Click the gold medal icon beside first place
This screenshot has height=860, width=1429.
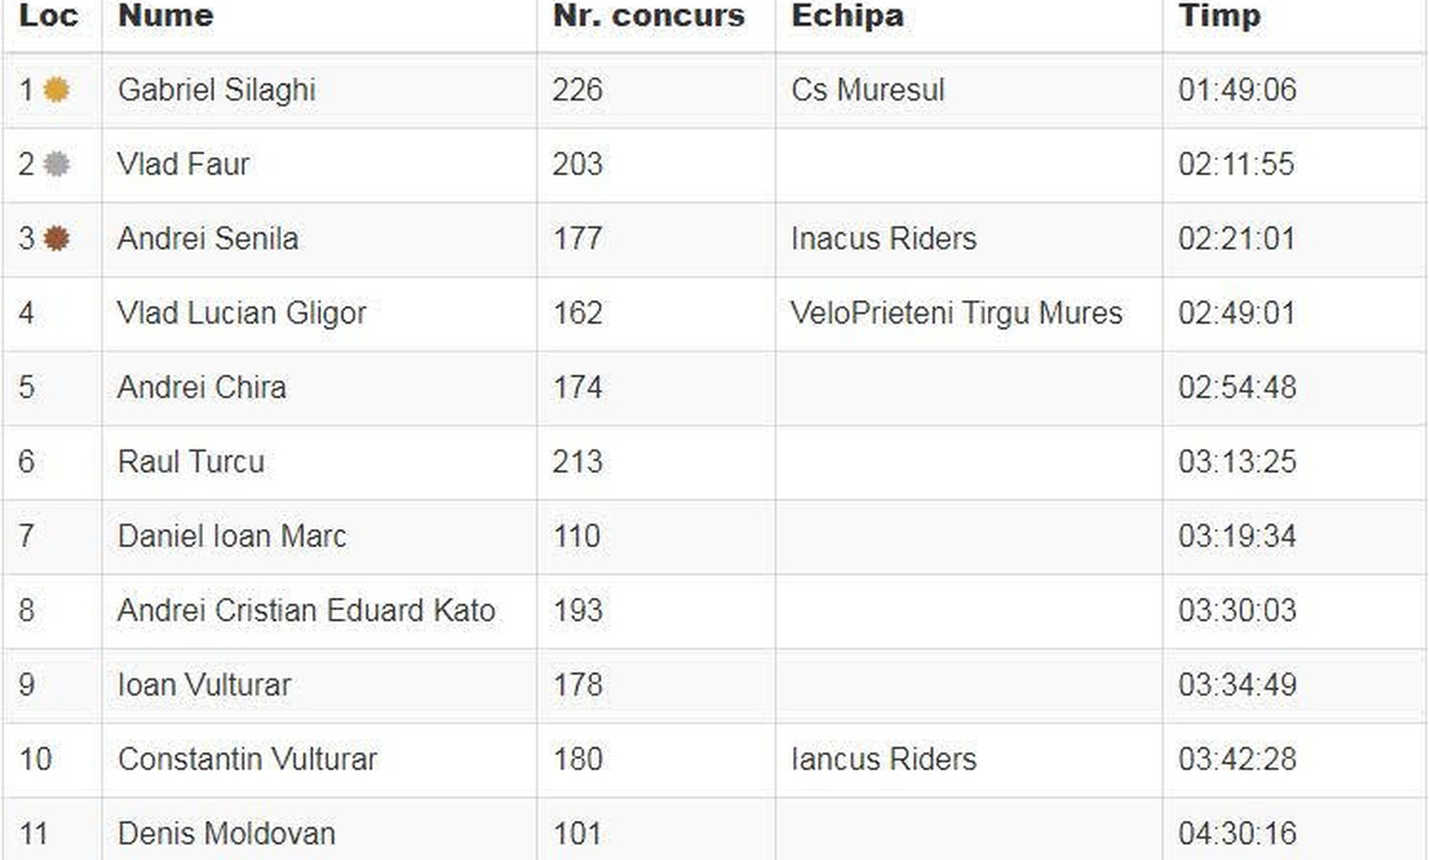point(56,90)
